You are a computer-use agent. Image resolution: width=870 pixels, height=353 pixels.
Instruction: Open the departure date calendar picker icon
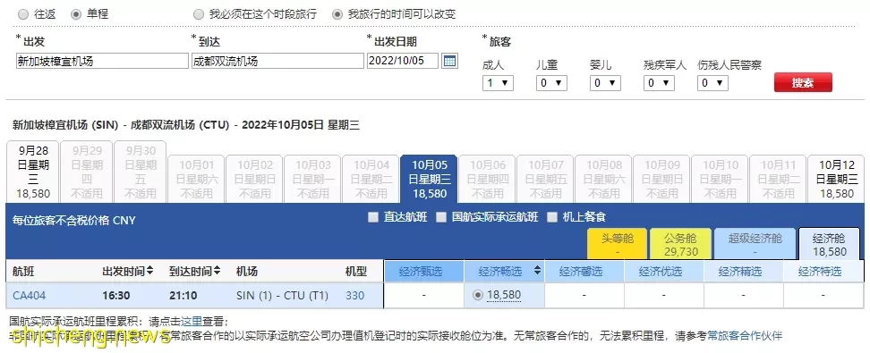[450, 61]
